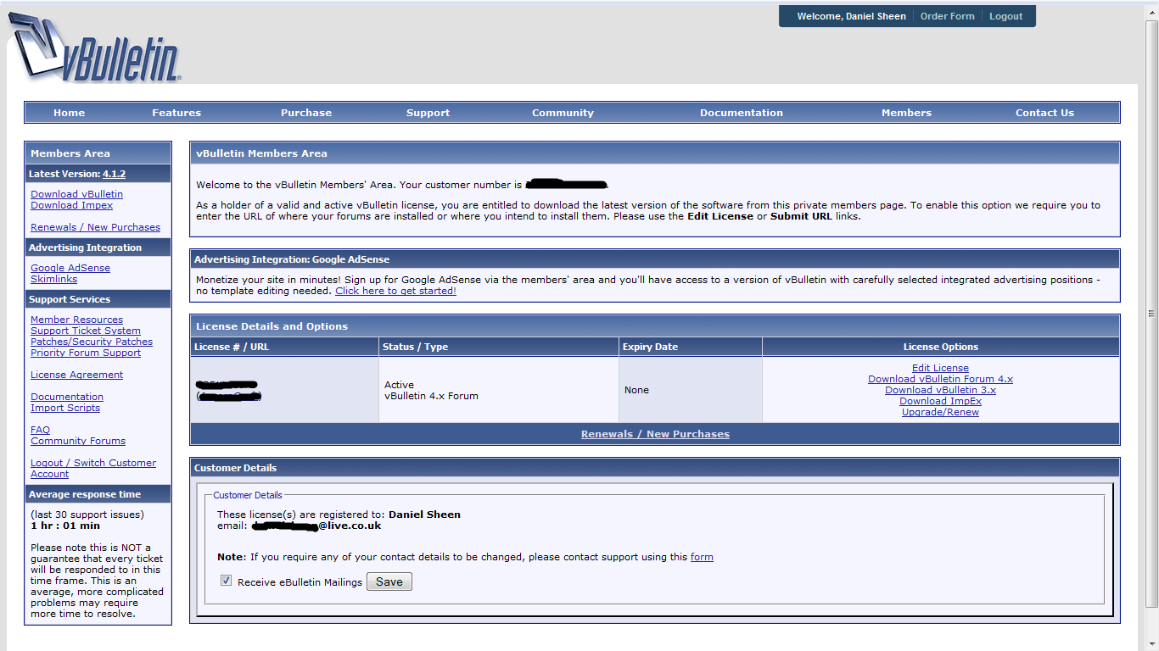Open Member Resources link
1159x651 pixels.
point(76,320)
